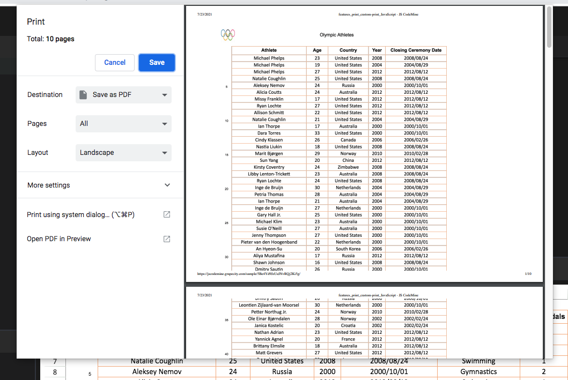Click the More settings chevron icon
Image resolution: width=568 pixels, height=380 pixels.
pos(167,184)
